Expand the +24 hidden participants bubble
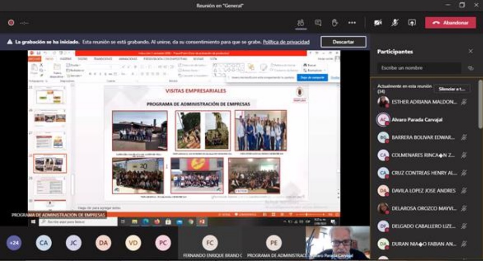Screen dimensions: 483x261 14,243
